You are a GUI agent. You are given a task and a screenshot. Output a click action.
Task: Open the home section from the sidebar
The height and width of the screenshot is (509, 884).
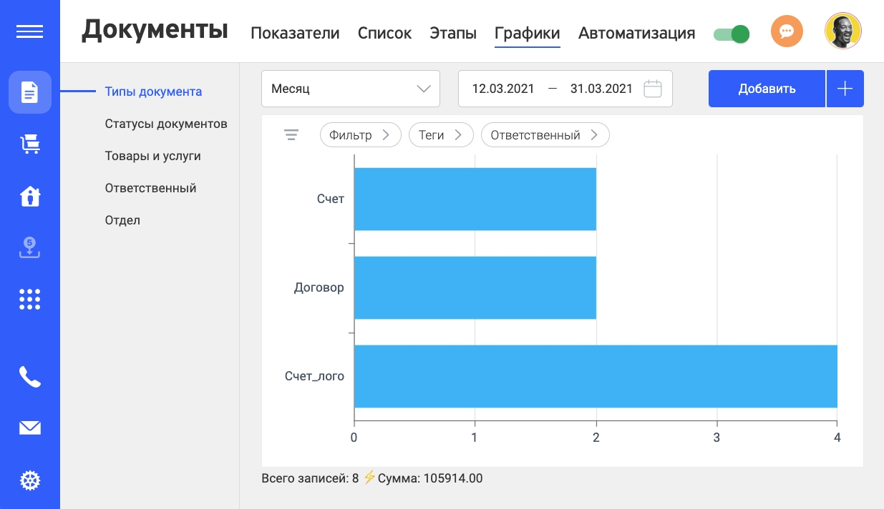click(29, 197)
